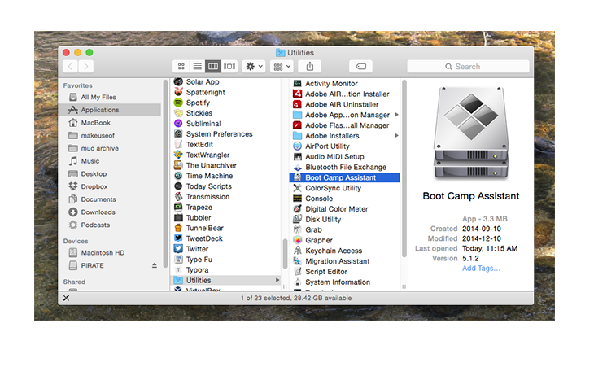Open the Action gear menu

254,67
